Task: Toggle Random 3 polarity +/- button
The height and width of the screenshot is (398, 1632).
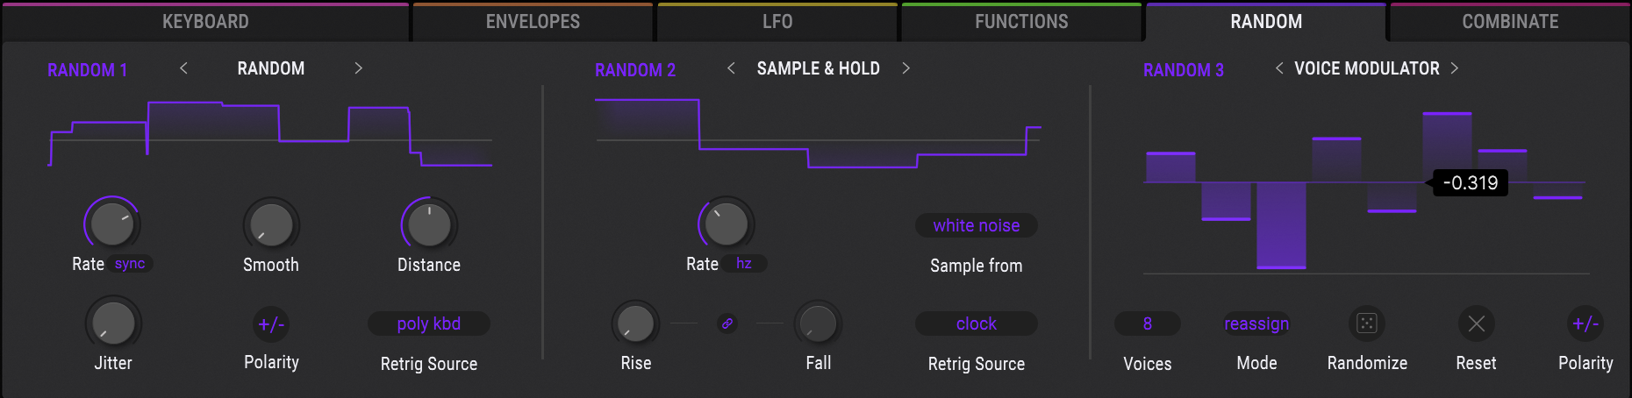Action: tap(1585, 323)
